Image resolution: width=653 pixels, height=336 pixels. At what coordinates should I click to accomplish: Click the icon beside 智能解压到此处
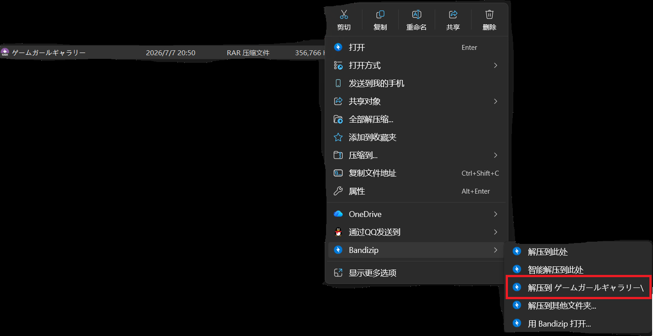point(517,270)
